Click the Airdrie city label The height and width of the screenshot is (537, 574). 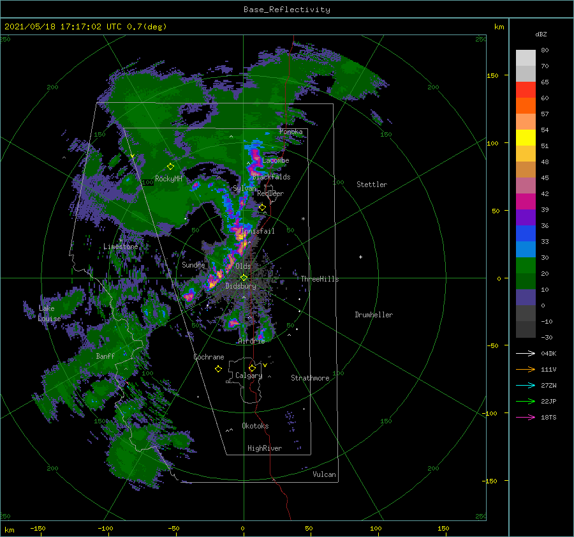[251, 341]
